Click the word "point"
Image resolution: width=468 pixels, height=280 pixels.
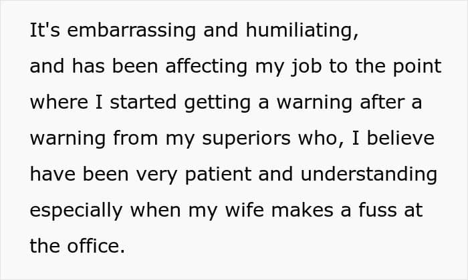tap(417, 67)
